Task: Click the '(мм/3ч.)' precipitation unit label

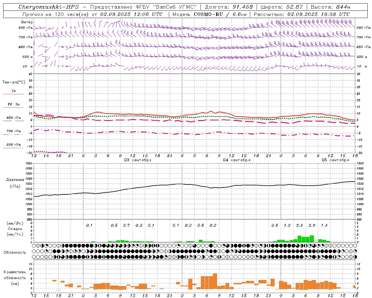Action: (x=15, y=223)
